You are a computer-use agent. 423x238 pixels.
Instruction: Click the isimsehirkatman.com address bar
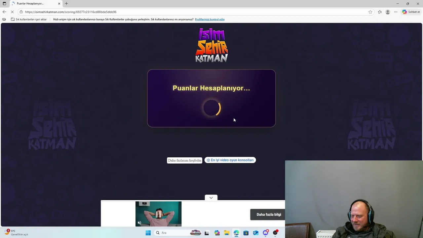195,12
